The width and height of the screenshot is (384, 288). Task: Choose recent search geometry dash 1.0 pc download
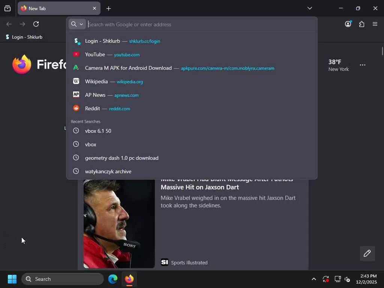[192, 158]
